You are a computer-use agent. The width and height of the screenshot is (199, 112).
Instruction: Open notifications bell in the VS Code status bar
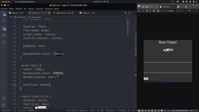tap(133, 110)
